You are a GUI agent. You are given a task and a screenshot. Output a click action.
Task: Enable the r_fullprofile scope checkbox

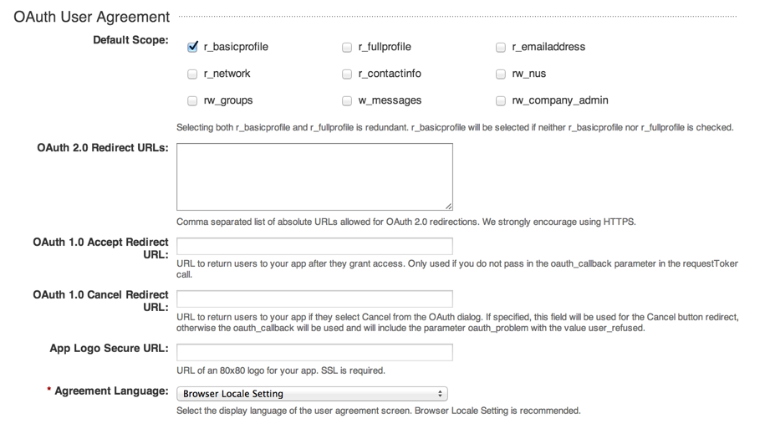point(347,48)
